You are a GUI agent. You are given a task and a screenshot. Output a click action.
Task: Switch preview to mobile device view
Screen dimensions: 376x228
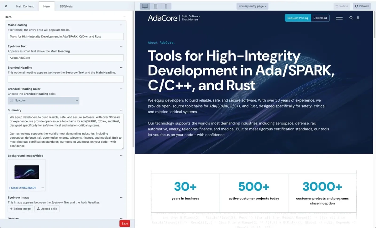(x=166, y=6)
